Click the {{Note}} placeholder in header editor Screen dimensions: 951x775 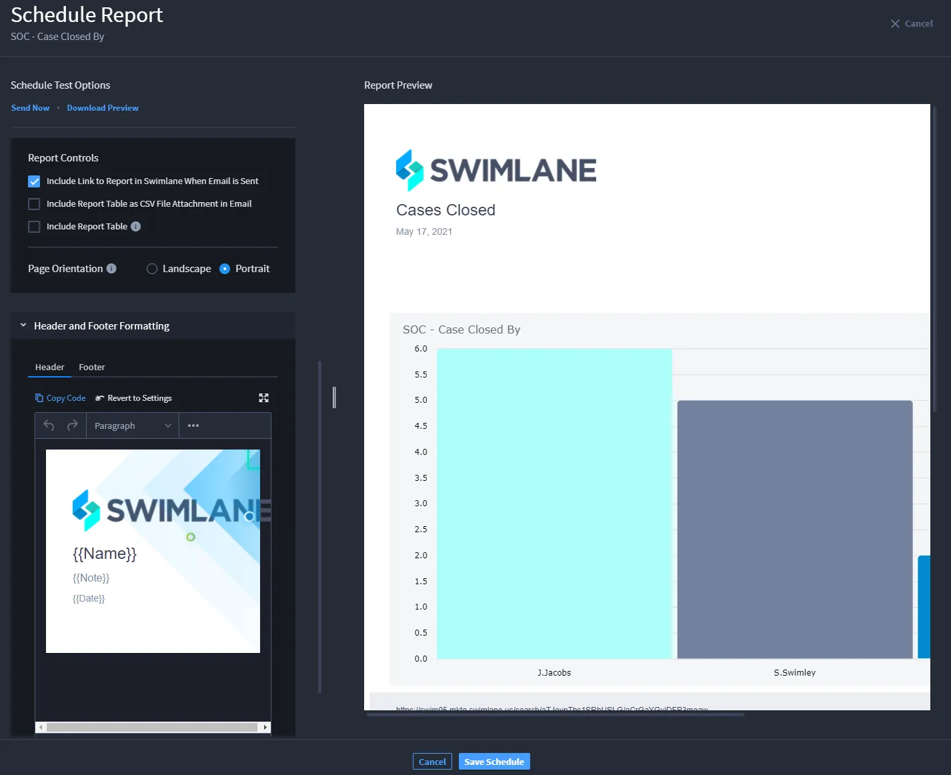click(91, 578)
